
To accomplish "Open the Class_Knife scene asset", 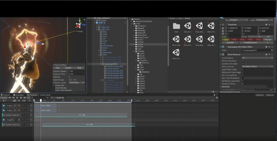I will pyautogui.click(x=176, y=39).
